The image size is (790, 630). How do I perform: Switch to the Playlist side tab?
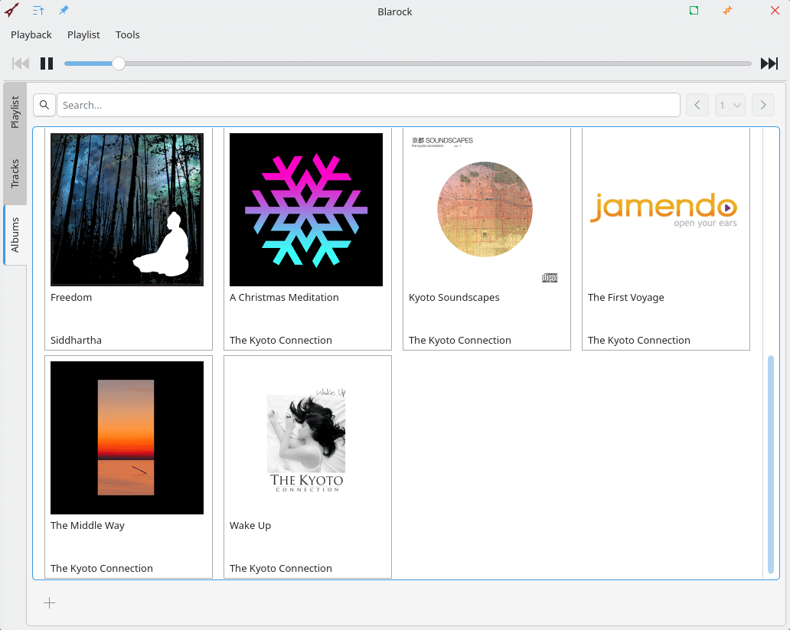[15, 112]
